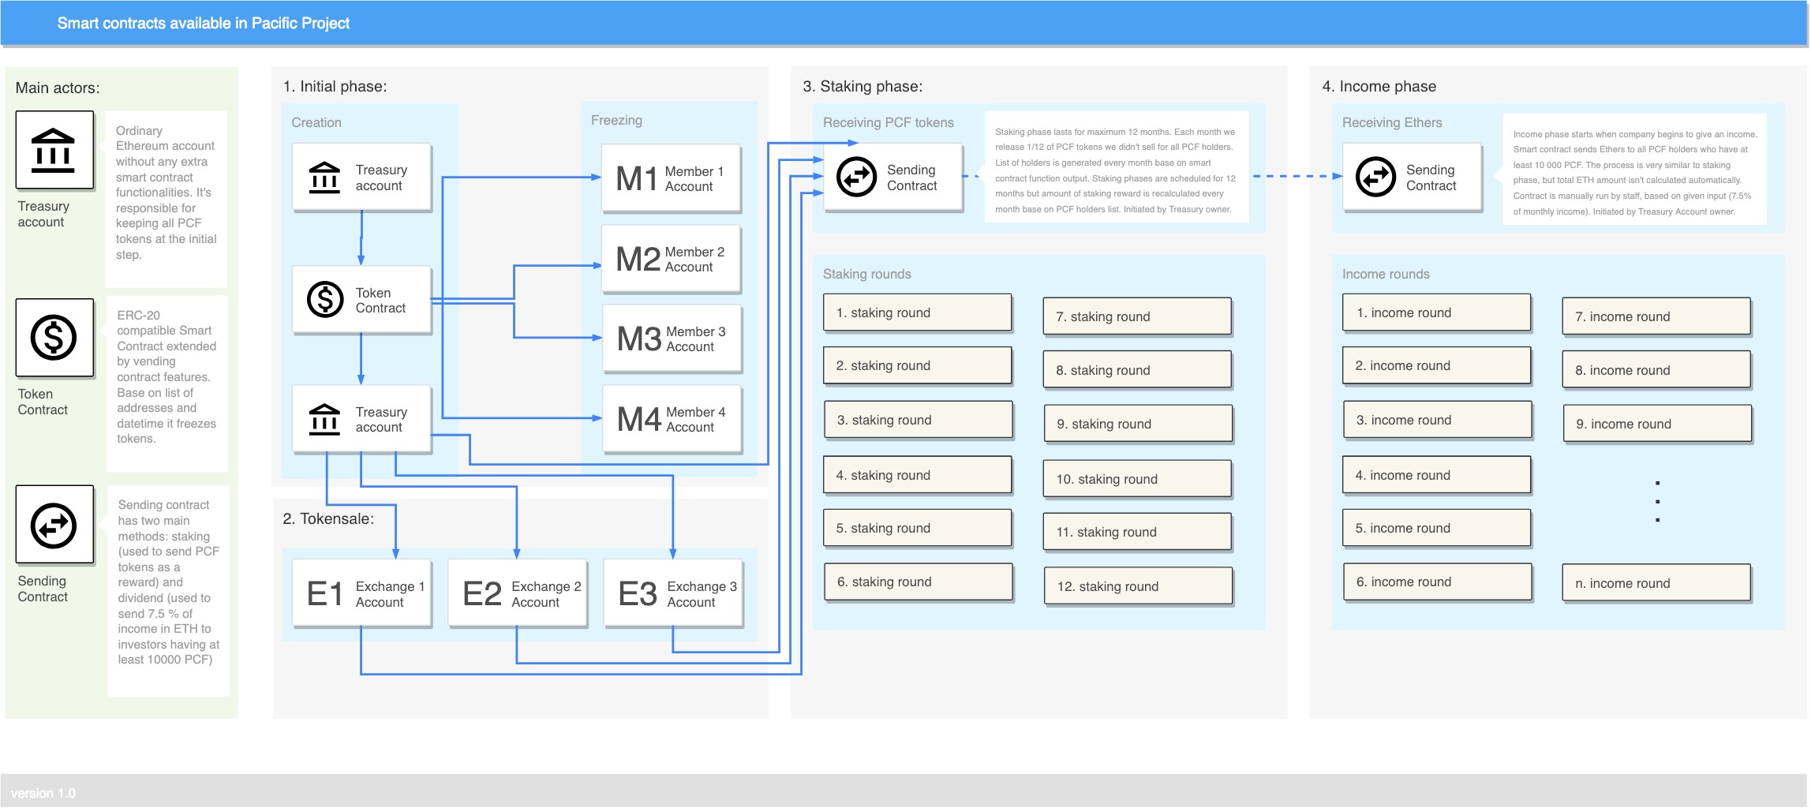Viewport: 1811px width, 808px height.
Task: Click the '4. income round' box
Action: point(1437,475)
